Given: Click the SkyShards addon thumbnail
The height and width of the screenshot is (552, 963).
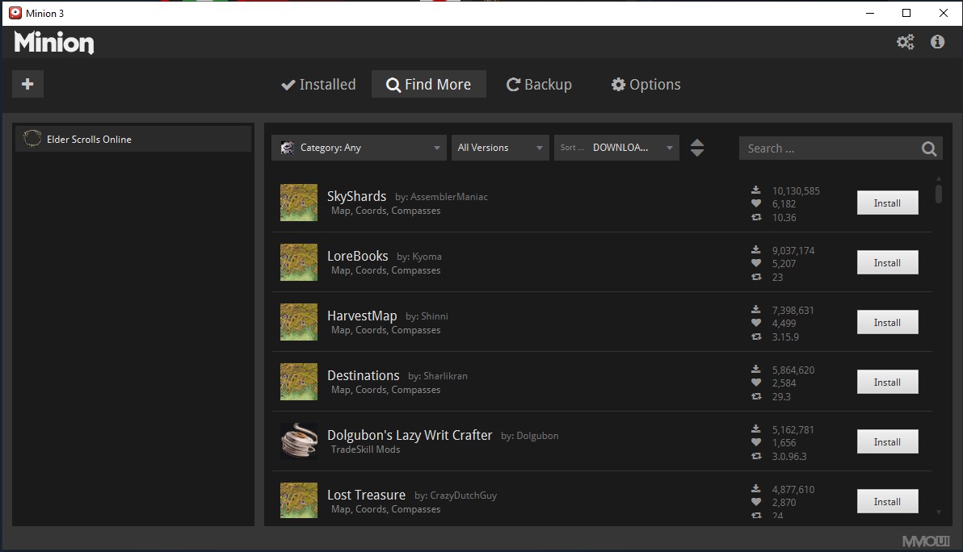Looking at the screenshot, I should click(299, 203).
